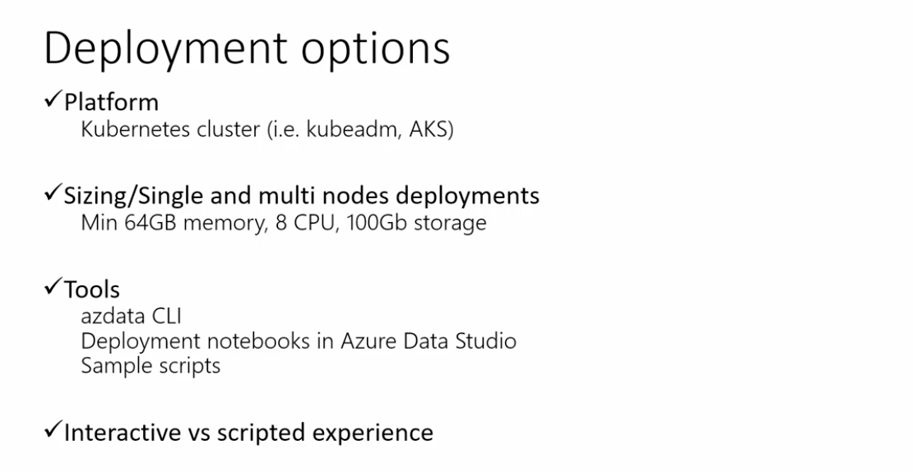
Task: Click the Deployment options slide title
Action: click(x=246, y=49)
